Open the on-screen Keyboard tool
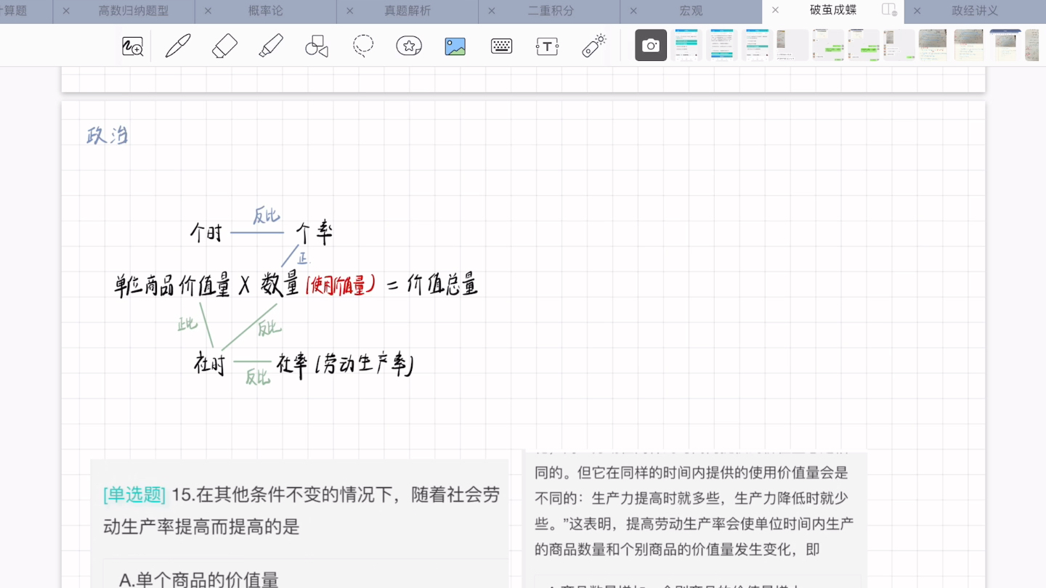This screenshot has width=1046, height=588. pyautogui.click(x=500, y=45)
